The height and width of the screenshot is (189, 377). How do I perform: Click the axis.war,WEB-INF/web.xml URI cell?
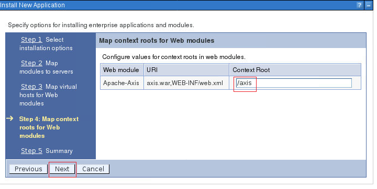186,83
